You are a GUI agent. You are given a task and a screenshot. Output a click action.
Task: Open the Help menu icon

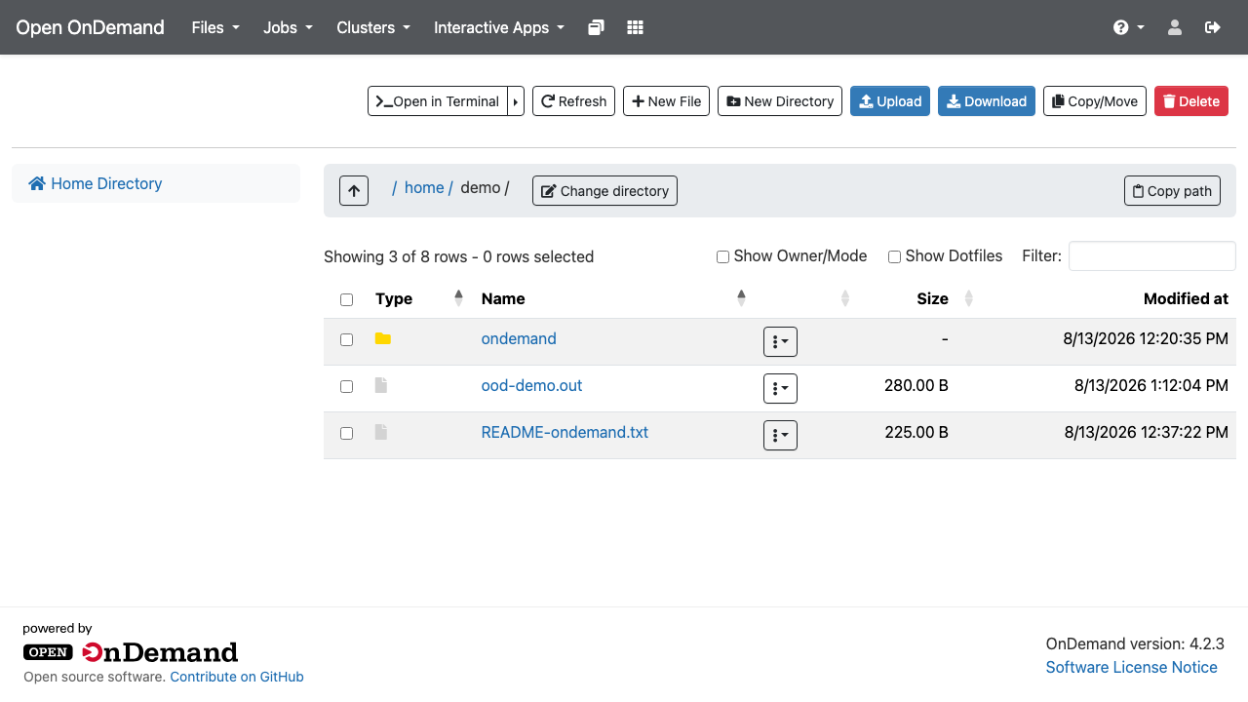click(x=1128, y=27)
